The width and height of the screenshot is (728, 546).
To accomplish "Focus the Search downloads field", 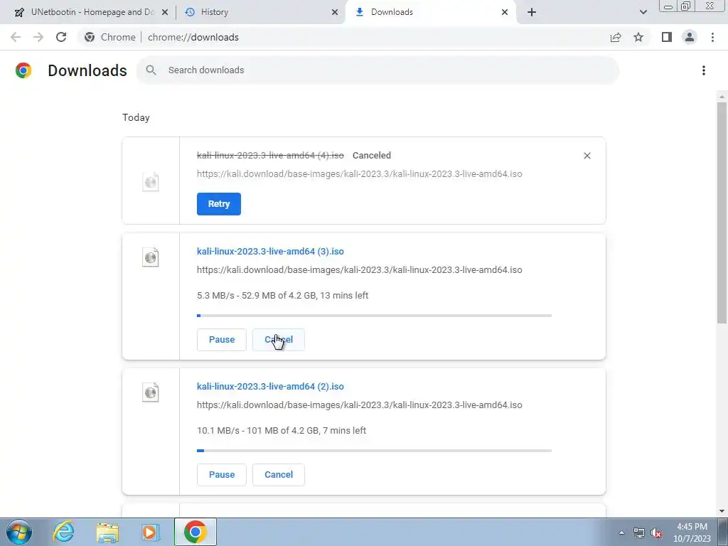I will (378, 70).
